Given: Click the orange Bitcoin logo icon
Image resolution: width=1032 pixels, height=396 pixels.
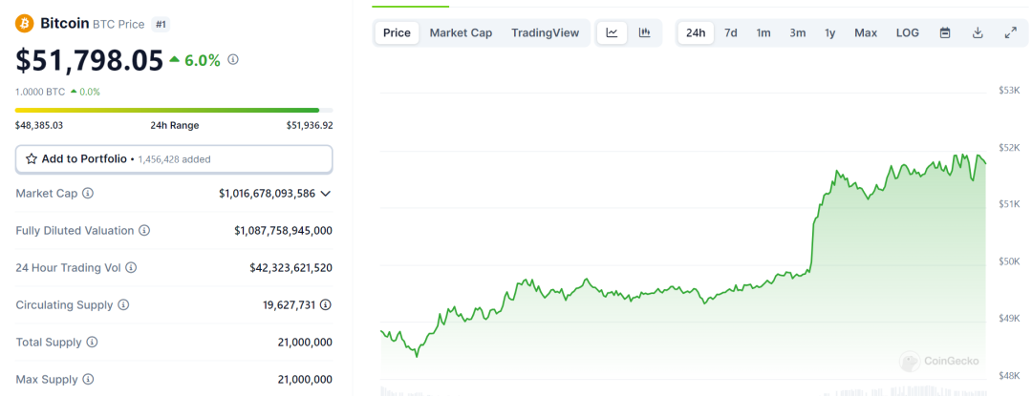Looking at the screenshot, I should (x=24, y=24).
